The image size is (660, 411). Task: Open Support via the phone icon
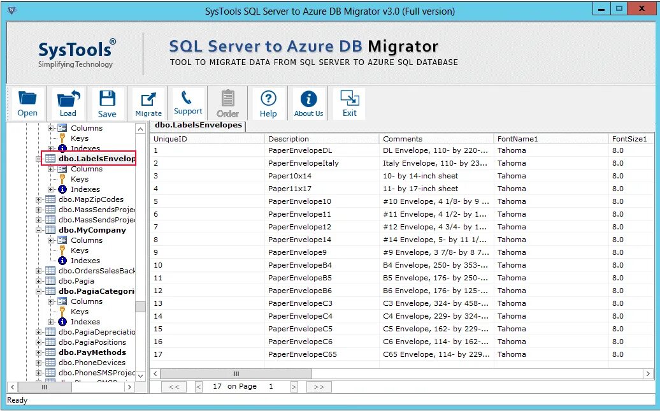point(187,97)
